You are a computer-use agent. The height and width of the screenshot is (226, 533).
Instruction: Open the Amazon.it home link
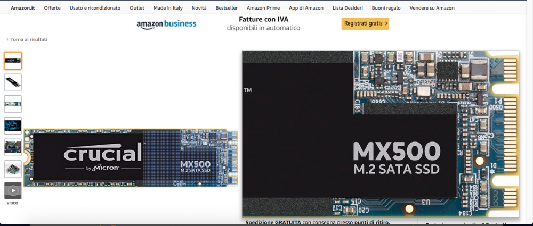tap(23, 8)
